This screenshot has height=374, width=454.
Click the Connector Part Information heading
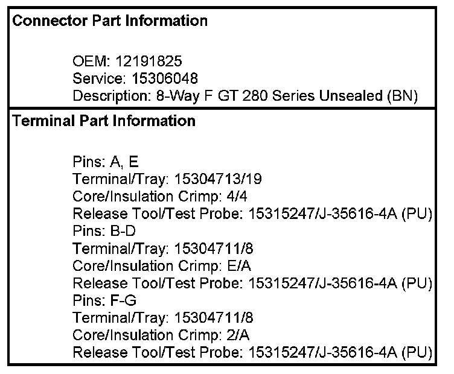(x=110, y=21)
